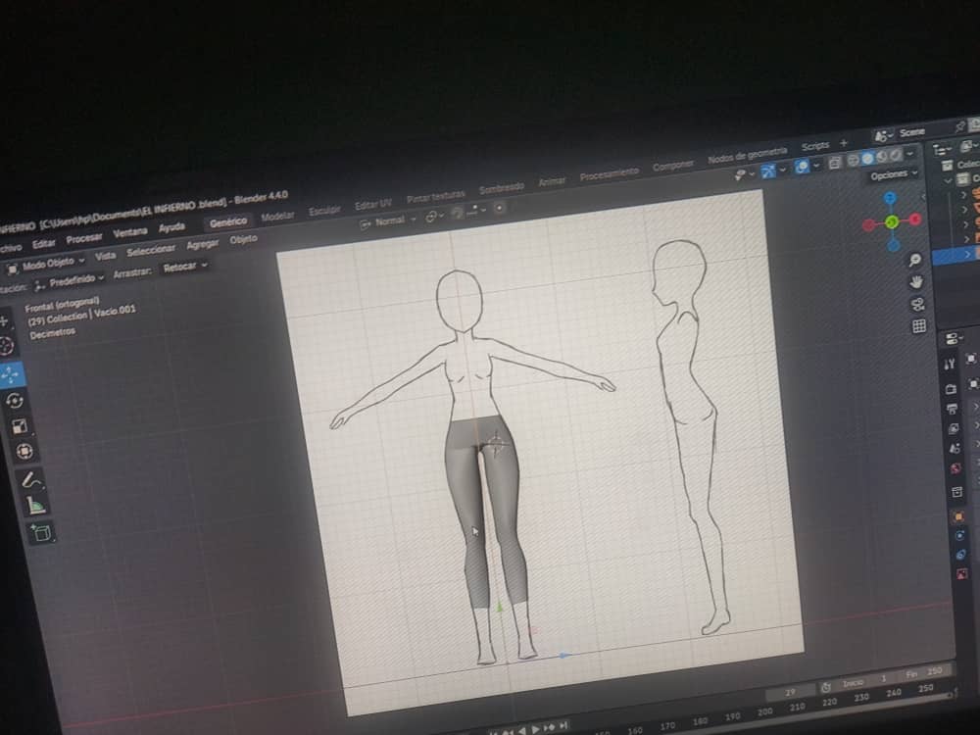Open the Seleccionar viewport menu
This screenshot has height=735, width=980.
(151, 251)
